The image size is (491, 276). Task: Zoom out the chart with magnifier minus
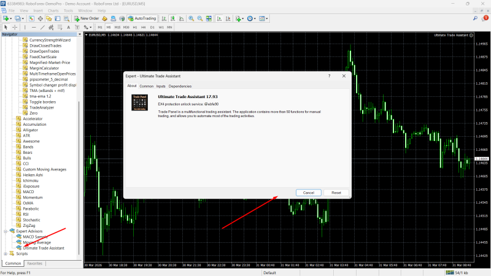pos(200,18)
